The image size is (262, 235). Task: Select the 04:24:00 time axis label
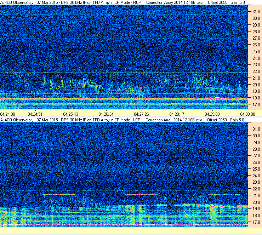pos(7,114)
